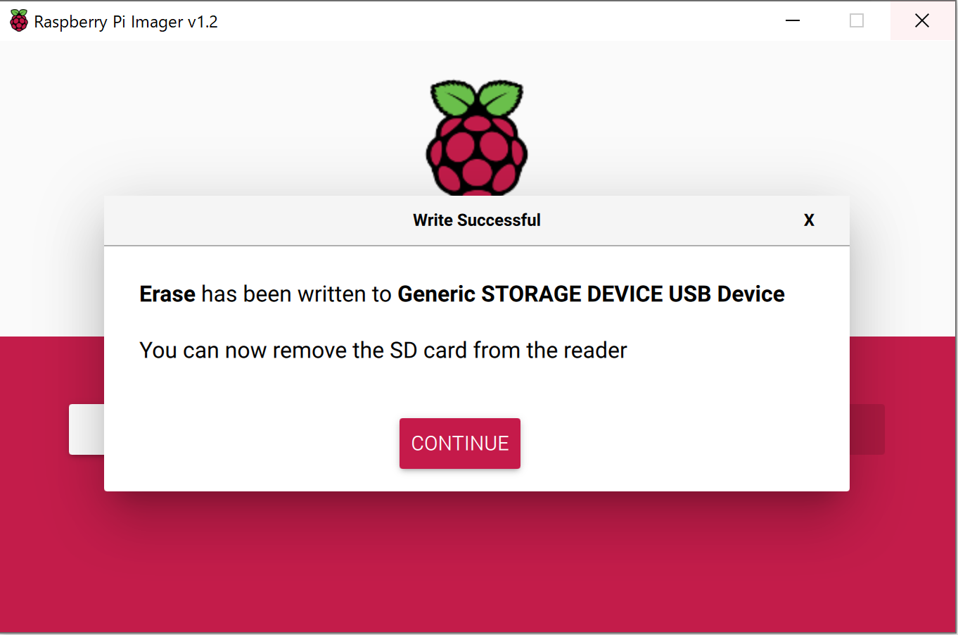The image size is (958, 635).
Task: Click the crimson background below the dialog
Action: (x=478, y=563)
